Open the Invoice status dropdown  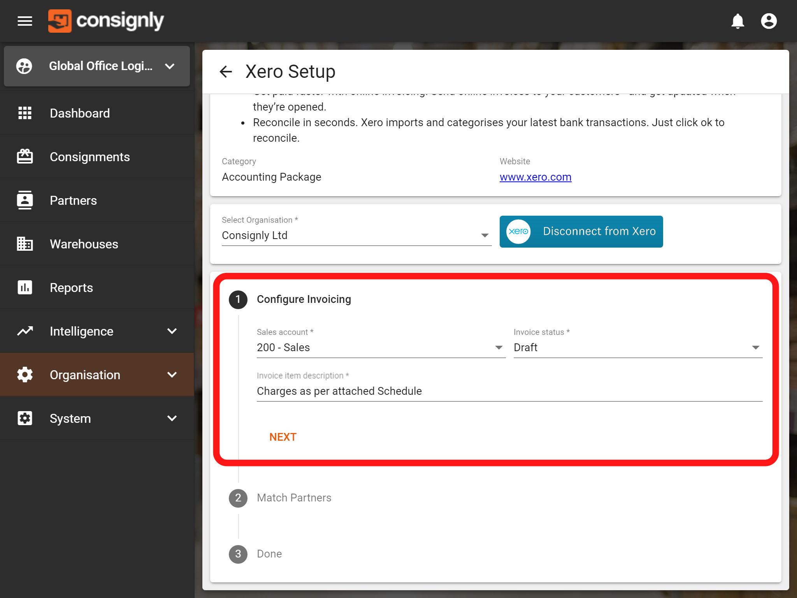coord(638,347)
